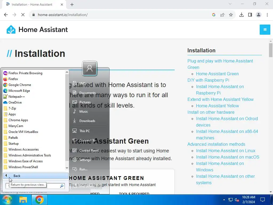The image size is (273, 205).
Task: Open the blue hamburger navigation menu
Action: click(x=265, y=30)
